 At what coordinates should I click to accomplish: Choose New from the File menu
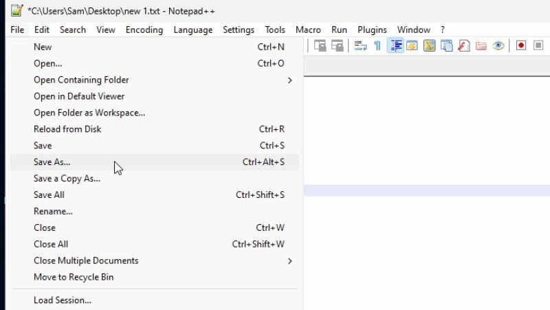(154, 47)
